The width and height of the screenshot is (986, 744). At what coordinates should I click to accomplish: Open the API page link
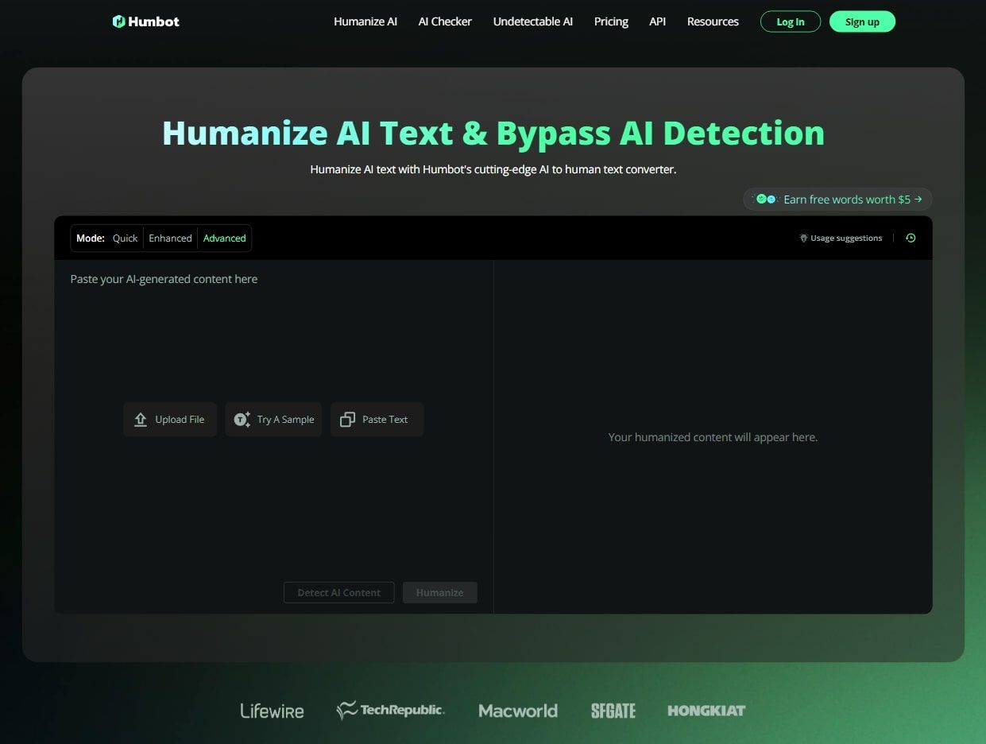657,21
